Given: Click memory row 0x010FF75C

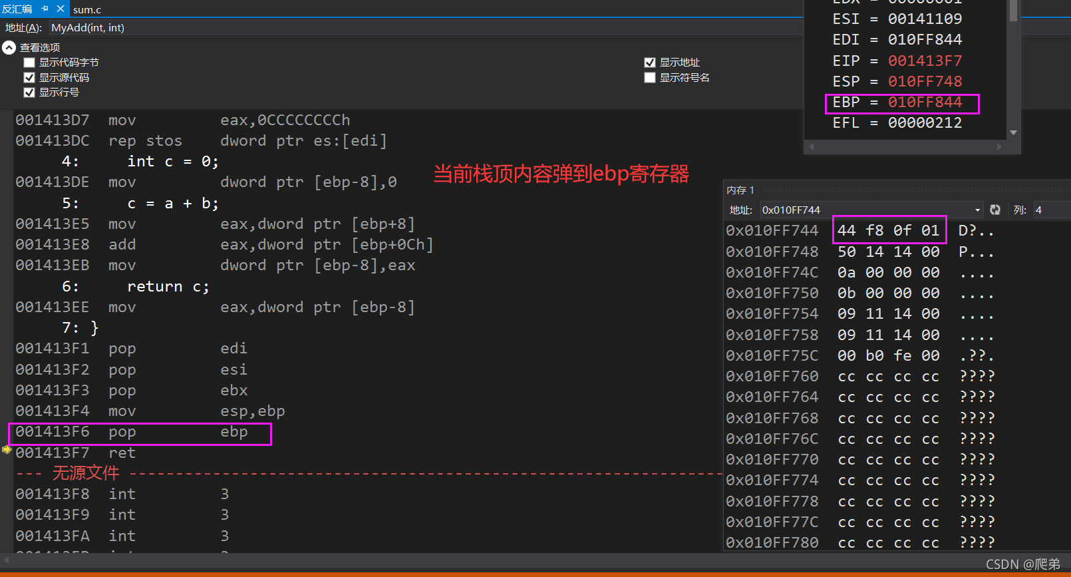Looking at the screenshot, I should click(860, 356).
